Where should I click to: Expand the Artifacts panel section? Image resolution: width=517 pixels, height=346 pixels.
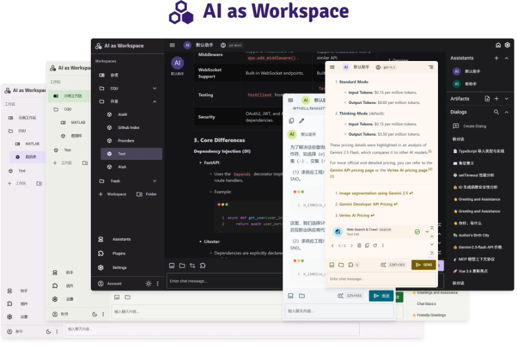pos(506,98)
